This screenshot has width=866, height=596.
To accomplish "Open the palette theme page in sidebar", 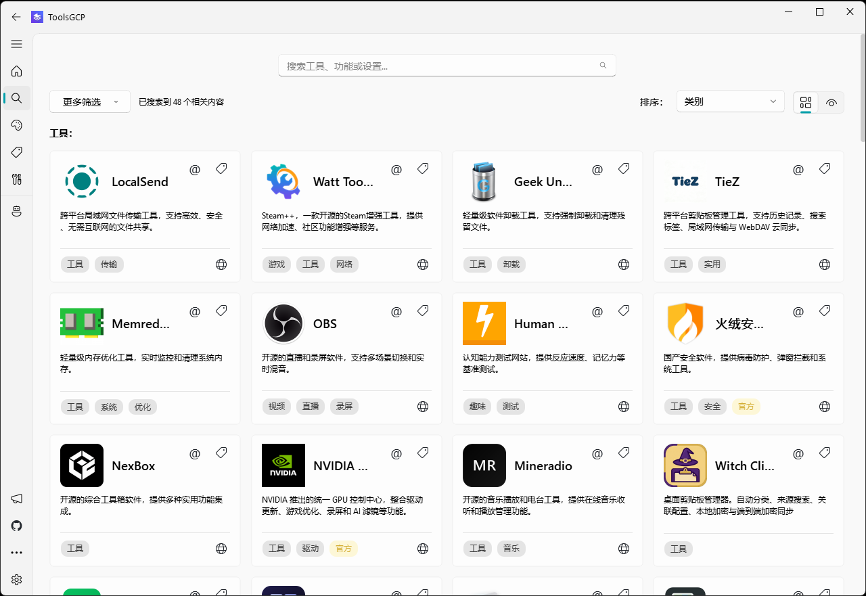I will click(17, 125).
